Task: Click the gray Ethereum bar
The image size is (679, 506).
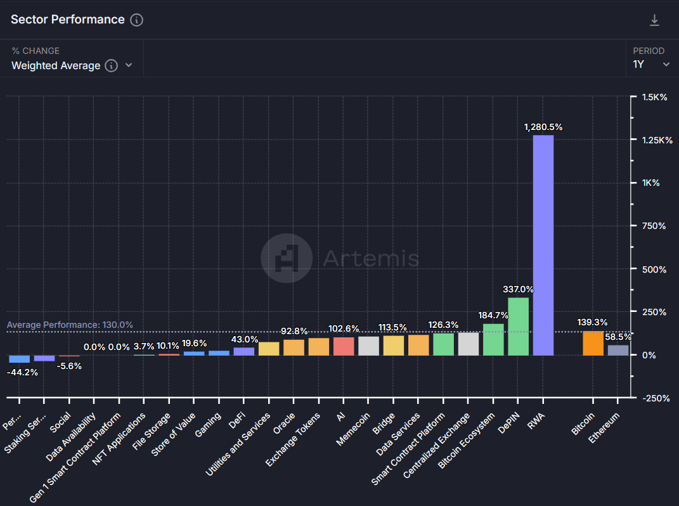Action: click(618, 350)
